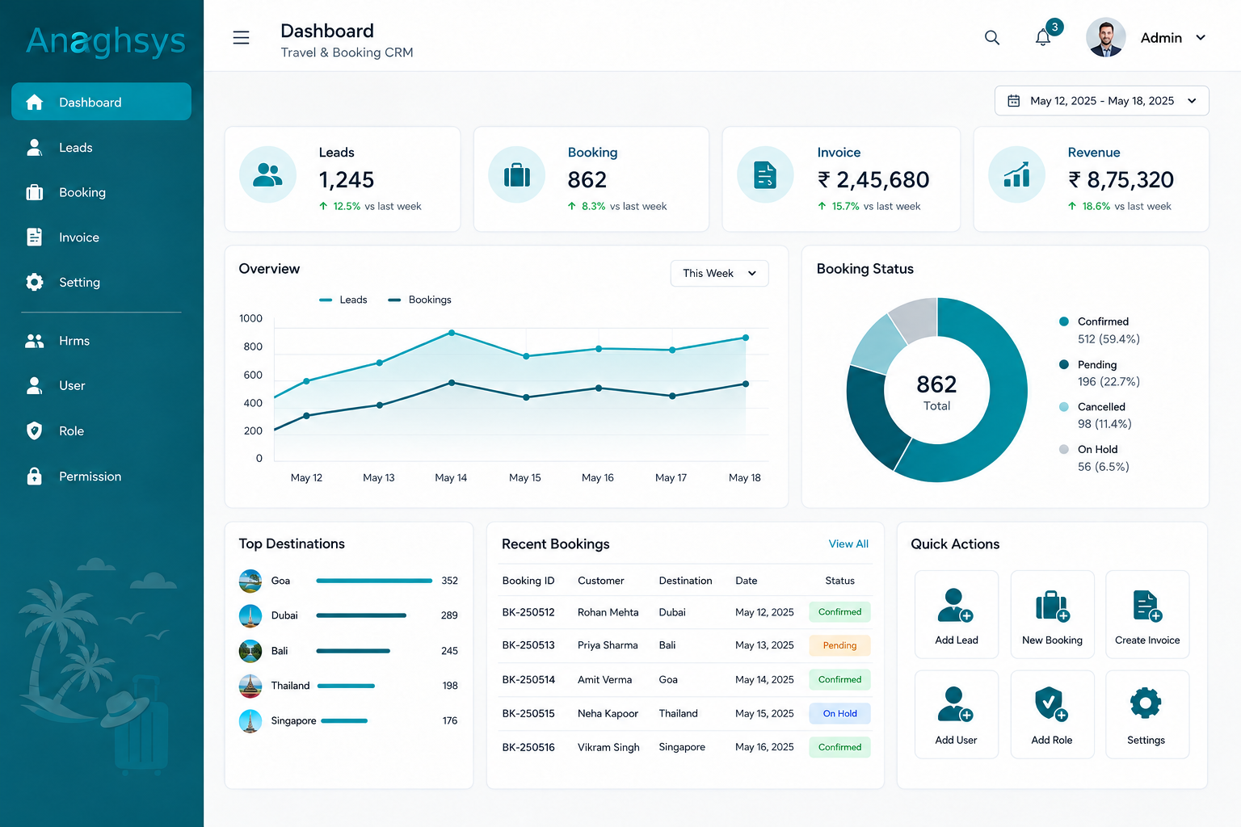Open View All recent bookings link
Screen dimensions: 1241x827
point(848,544)
